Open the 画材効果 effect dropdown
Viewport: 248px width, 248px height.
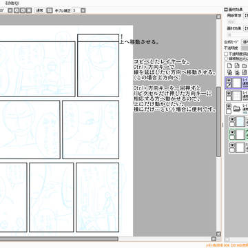[246, 28]
